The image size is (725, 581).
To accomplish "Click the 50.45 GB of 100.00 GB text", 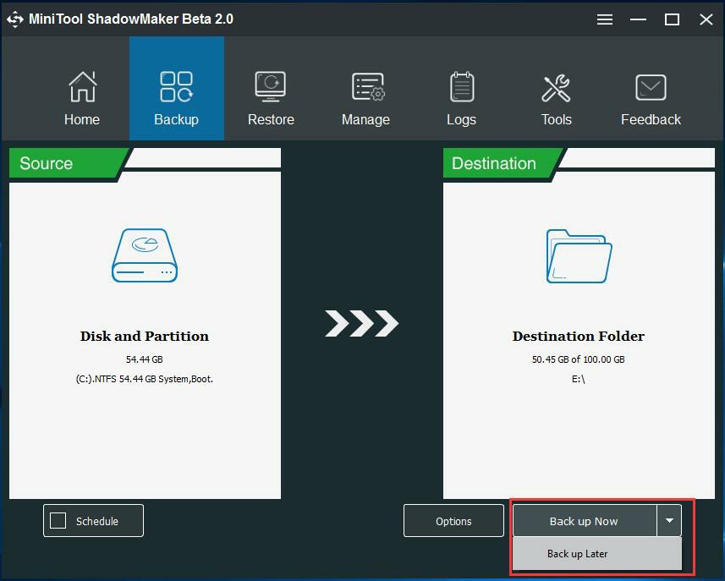I will [x=579, y=359].
